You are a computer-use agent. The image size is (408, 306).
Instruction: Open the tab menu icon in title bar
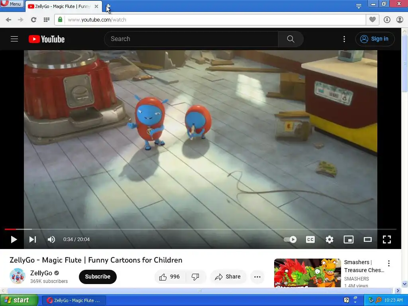click(x=359, y=6)
